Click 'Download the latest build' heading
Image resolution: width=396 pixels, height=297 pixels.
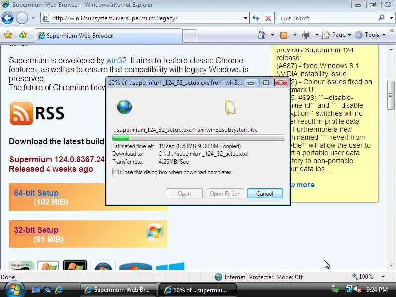tap(56, 141)
